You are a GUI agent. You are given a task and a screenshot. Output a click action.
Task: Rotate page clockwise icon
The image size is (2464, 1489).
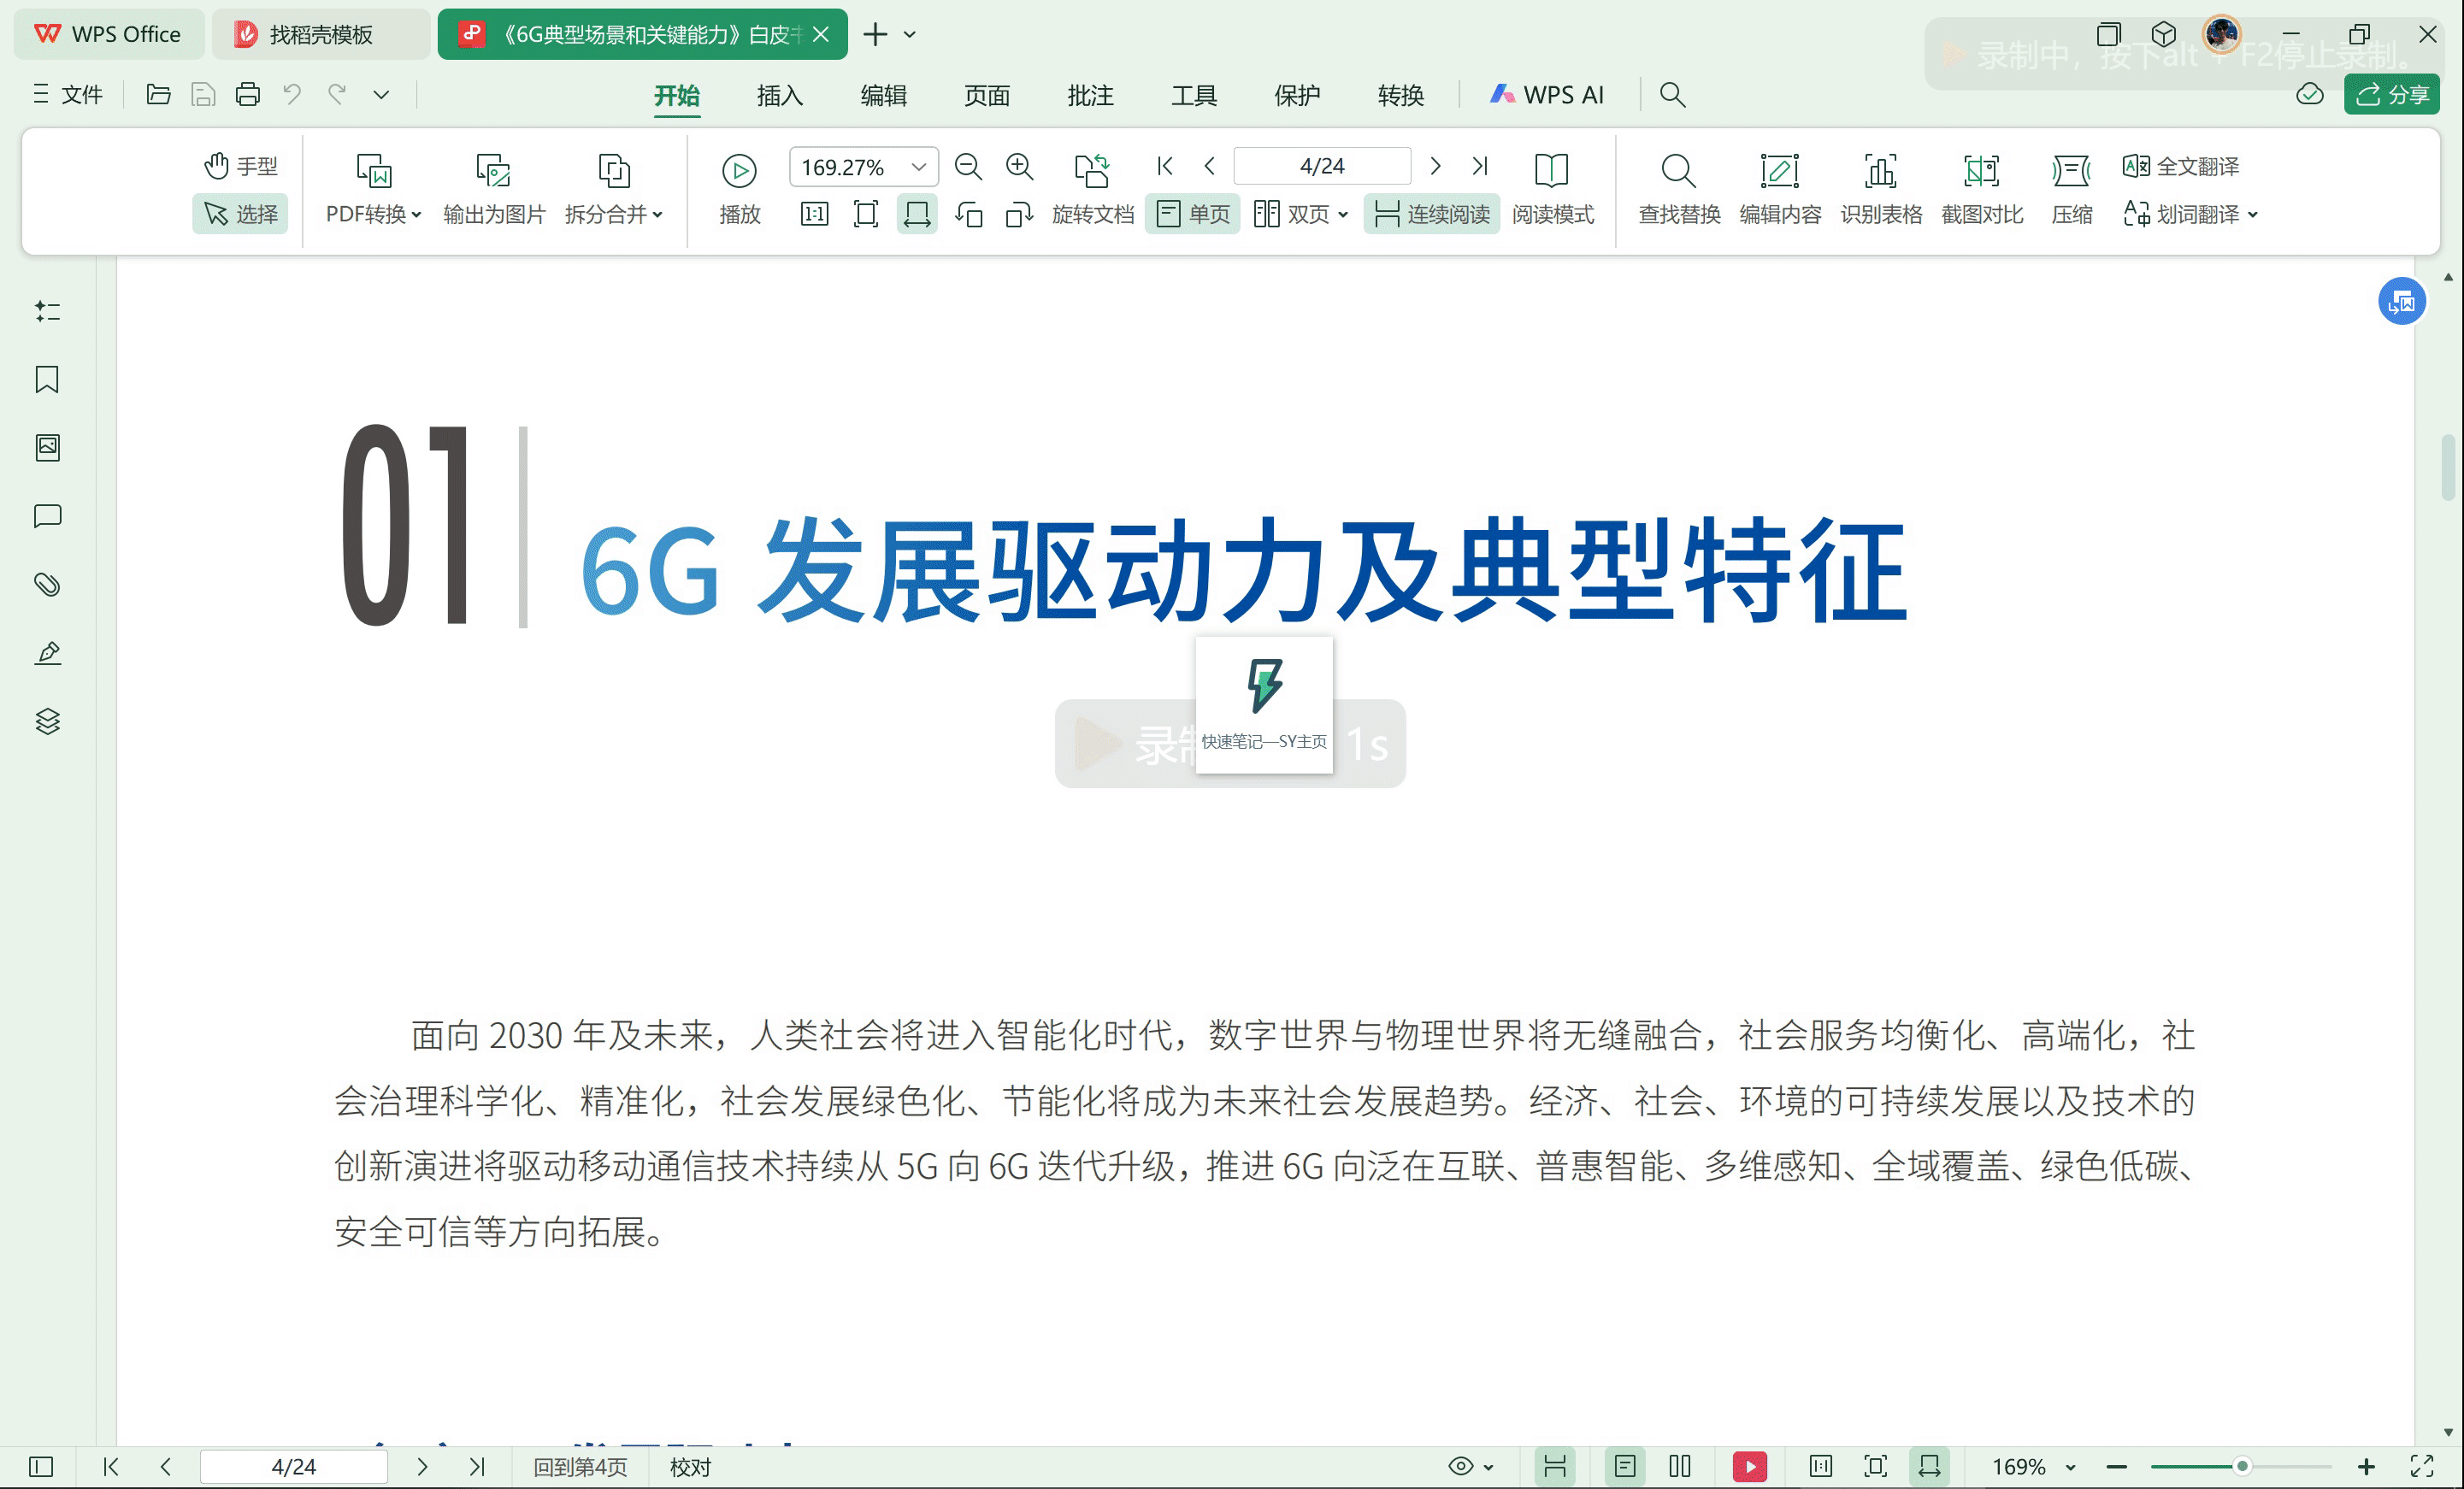point(1019,214)
